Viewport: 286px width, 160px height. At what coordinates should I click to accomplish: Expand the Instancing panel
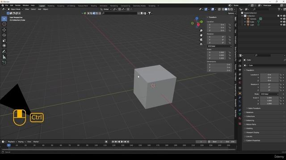(250, 120)
